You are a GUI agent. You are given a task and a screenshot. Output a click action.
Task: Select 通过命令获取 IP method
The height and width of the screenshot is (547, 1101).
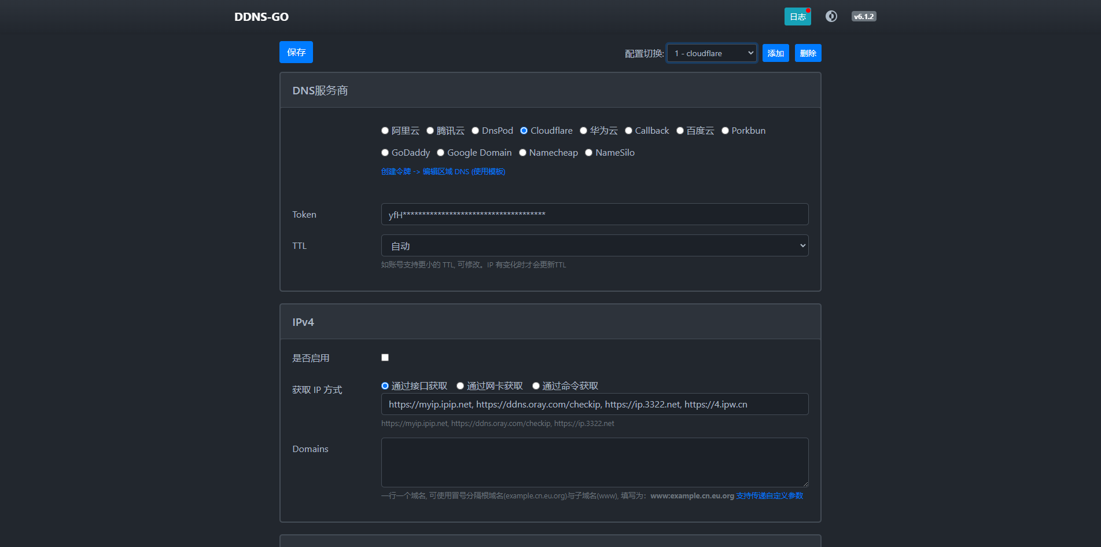pyautogui.click(x=536, y=386)
